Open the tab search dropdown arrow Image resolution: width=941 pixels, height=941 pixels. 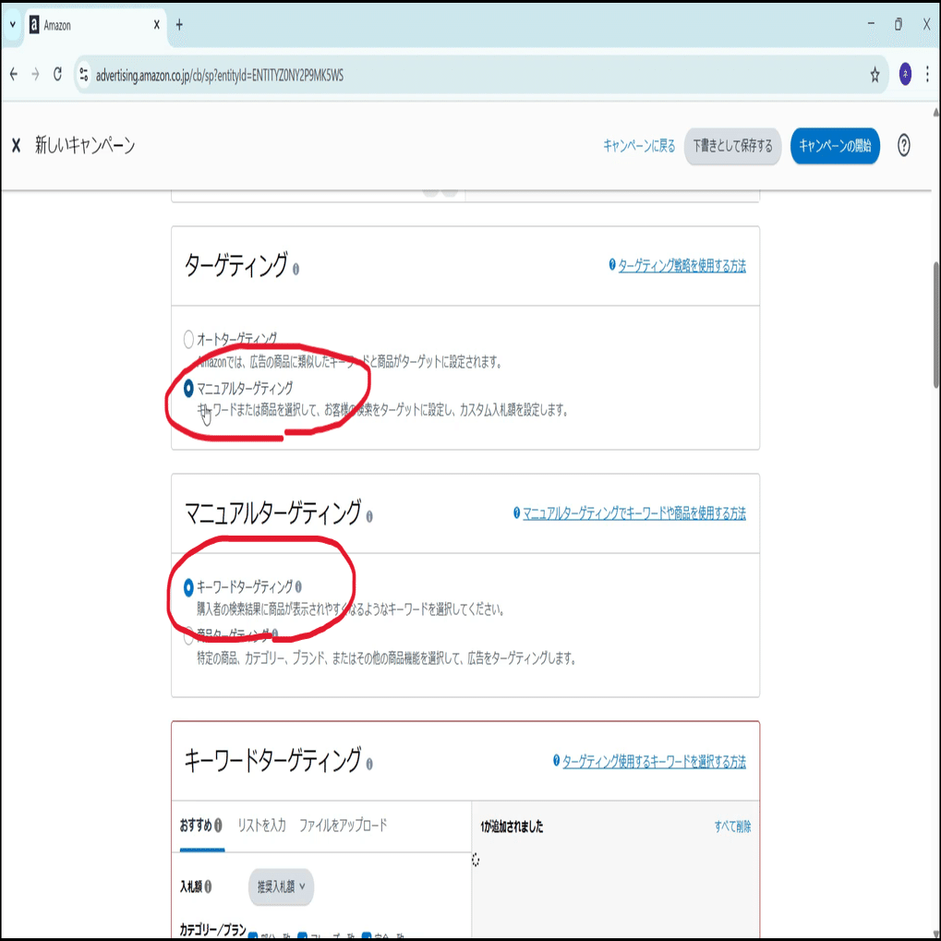[x=13, y=25]
